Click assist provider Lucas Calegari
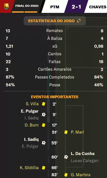Screen dimensions: 107x178 click(85, 161)
